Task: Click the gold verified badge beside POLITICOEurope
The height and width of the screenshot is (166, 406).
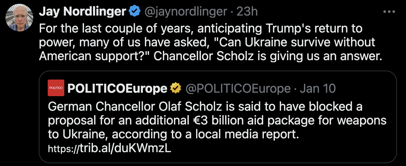Action: [176, 89]
